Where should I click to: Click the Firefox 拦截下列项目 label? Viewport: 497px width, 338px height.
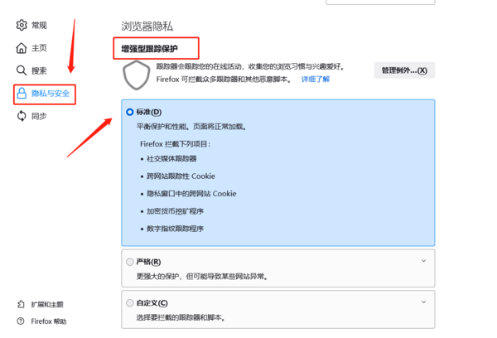176,144
